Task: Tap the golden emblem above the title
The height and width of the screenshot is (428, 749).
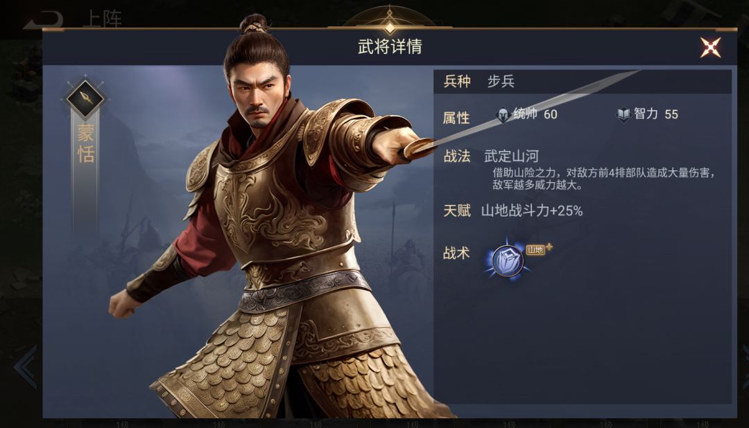Action: tap(390, 23)
